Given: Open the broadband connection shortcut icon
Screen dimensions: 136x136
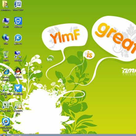Looking at the screenshot, I should click(x=18, y=55).
